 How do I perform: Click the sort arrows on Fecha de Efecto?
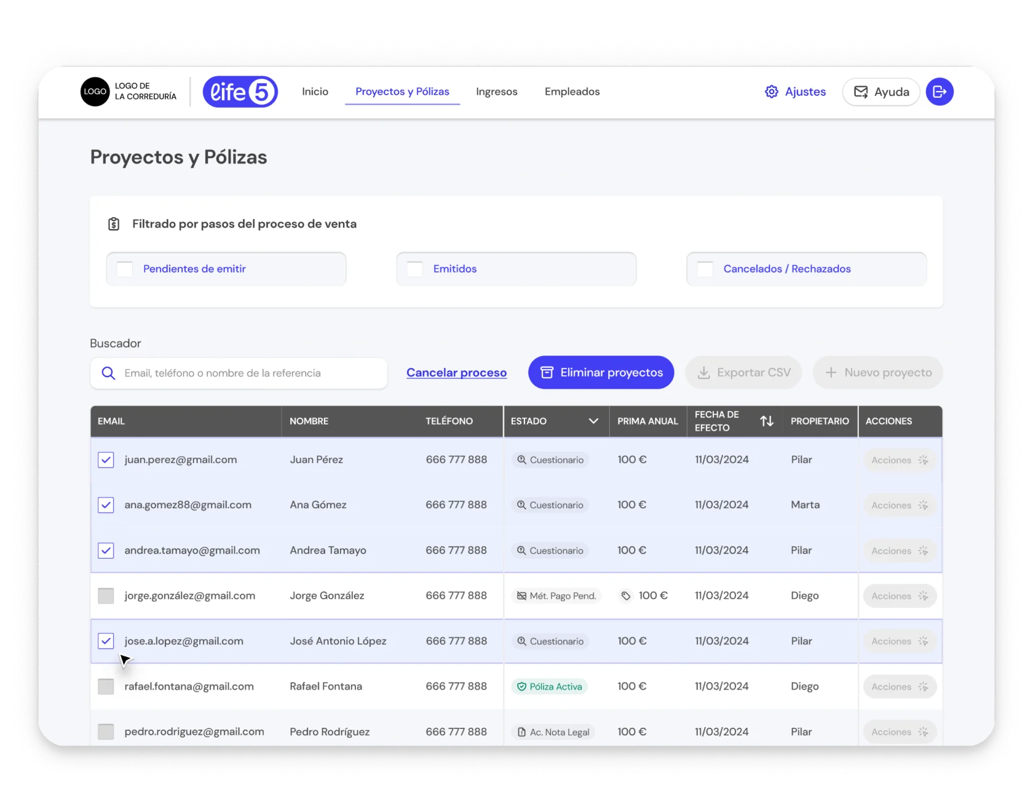[767, 421]
